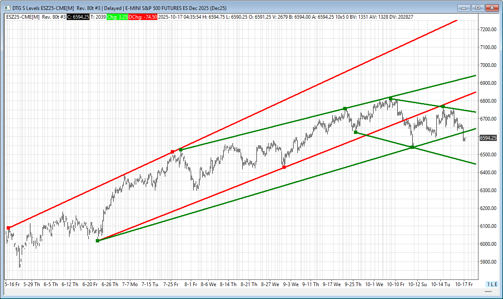Click the green Chg: 3.25 header box
The image size is (503, 299).
[x=117, y=17]
